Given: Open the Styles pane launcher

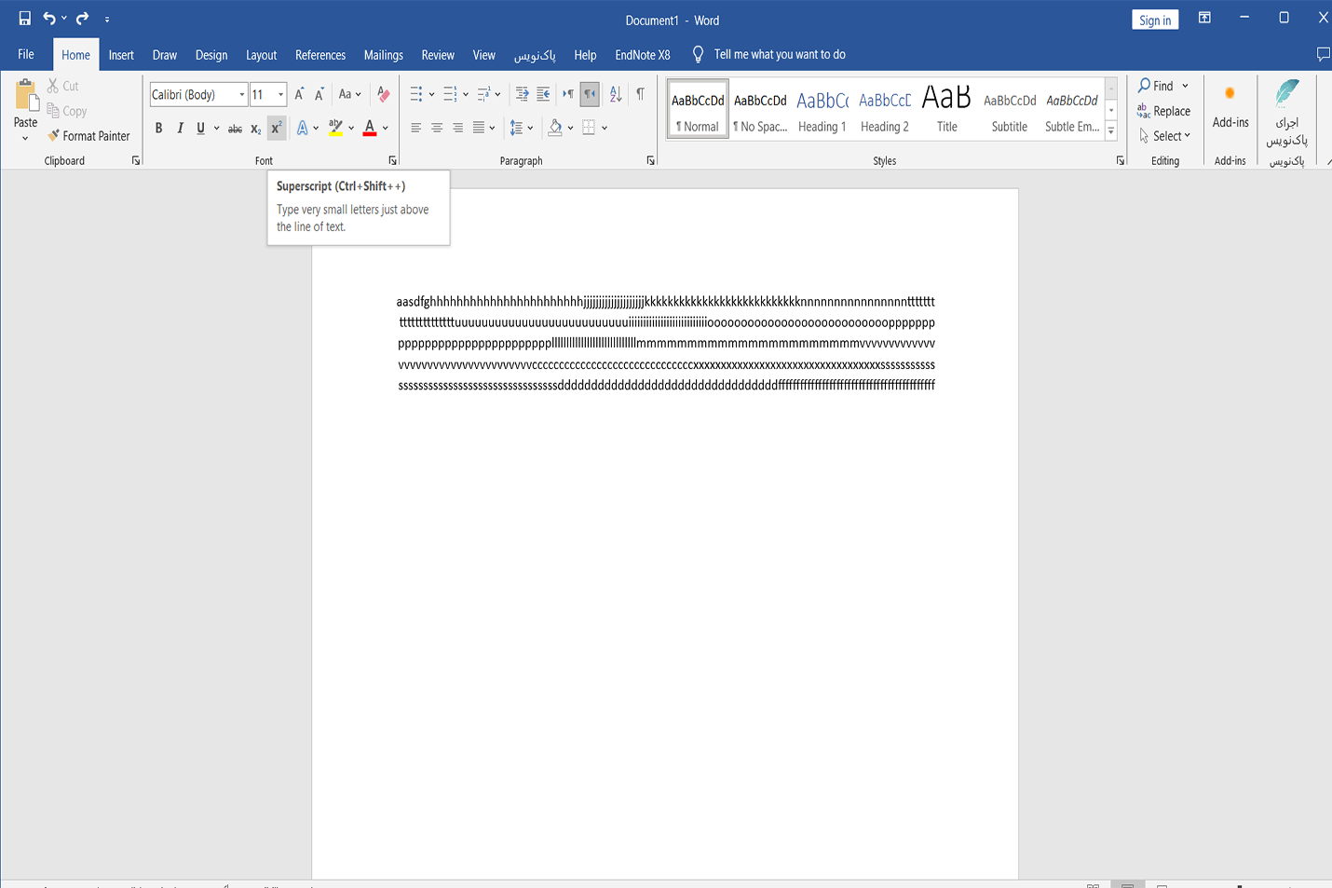Looking at the screenshot, I should point(1121,161).
